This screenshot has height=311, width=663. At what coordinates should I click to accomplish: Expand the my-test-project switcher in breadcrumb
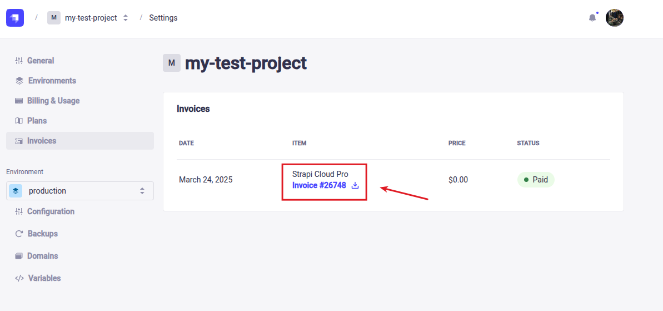click(126, 18)
